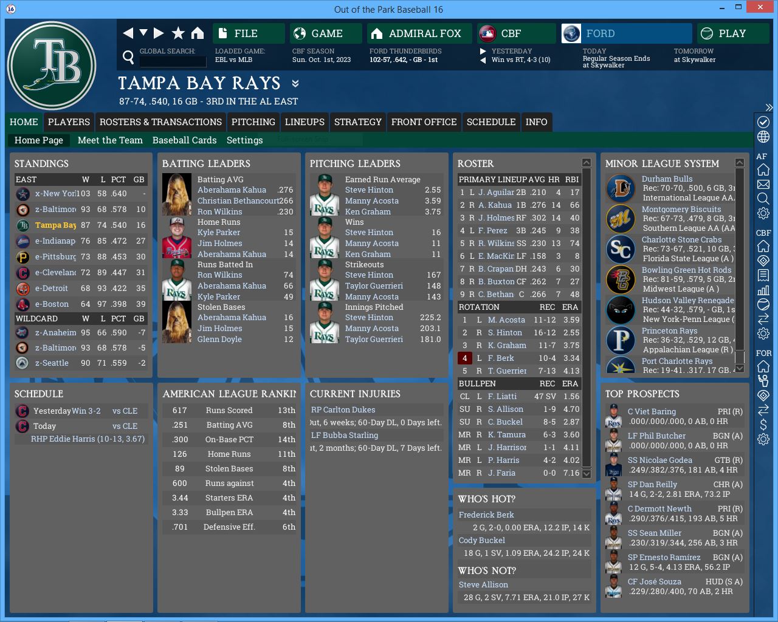Click the checkmark circle icon in right sidebar
Viewport: 778px width, 622px height.
pos(763,122)
